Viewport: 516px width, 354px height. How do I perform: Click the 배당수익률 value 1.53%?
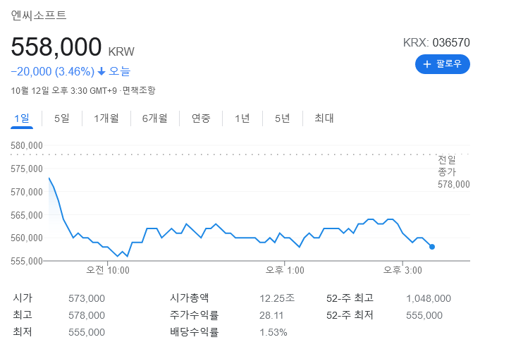[x=273, y=332]
